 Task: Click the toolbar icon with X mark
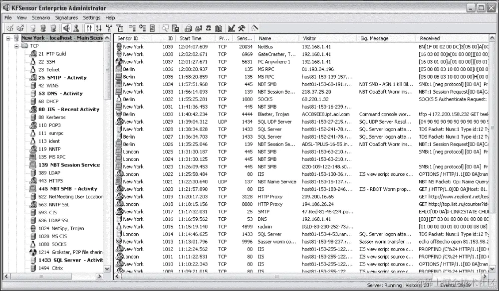[20, 28]
